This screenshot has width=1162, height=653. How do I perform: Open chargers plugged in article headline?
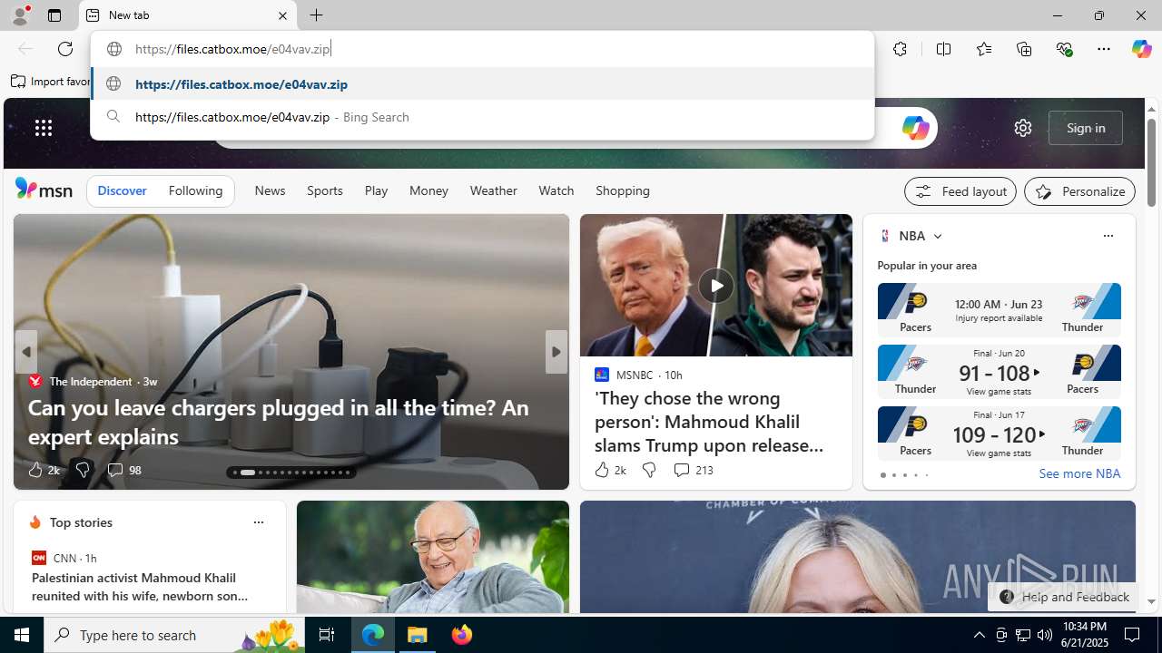coord(279,422)
